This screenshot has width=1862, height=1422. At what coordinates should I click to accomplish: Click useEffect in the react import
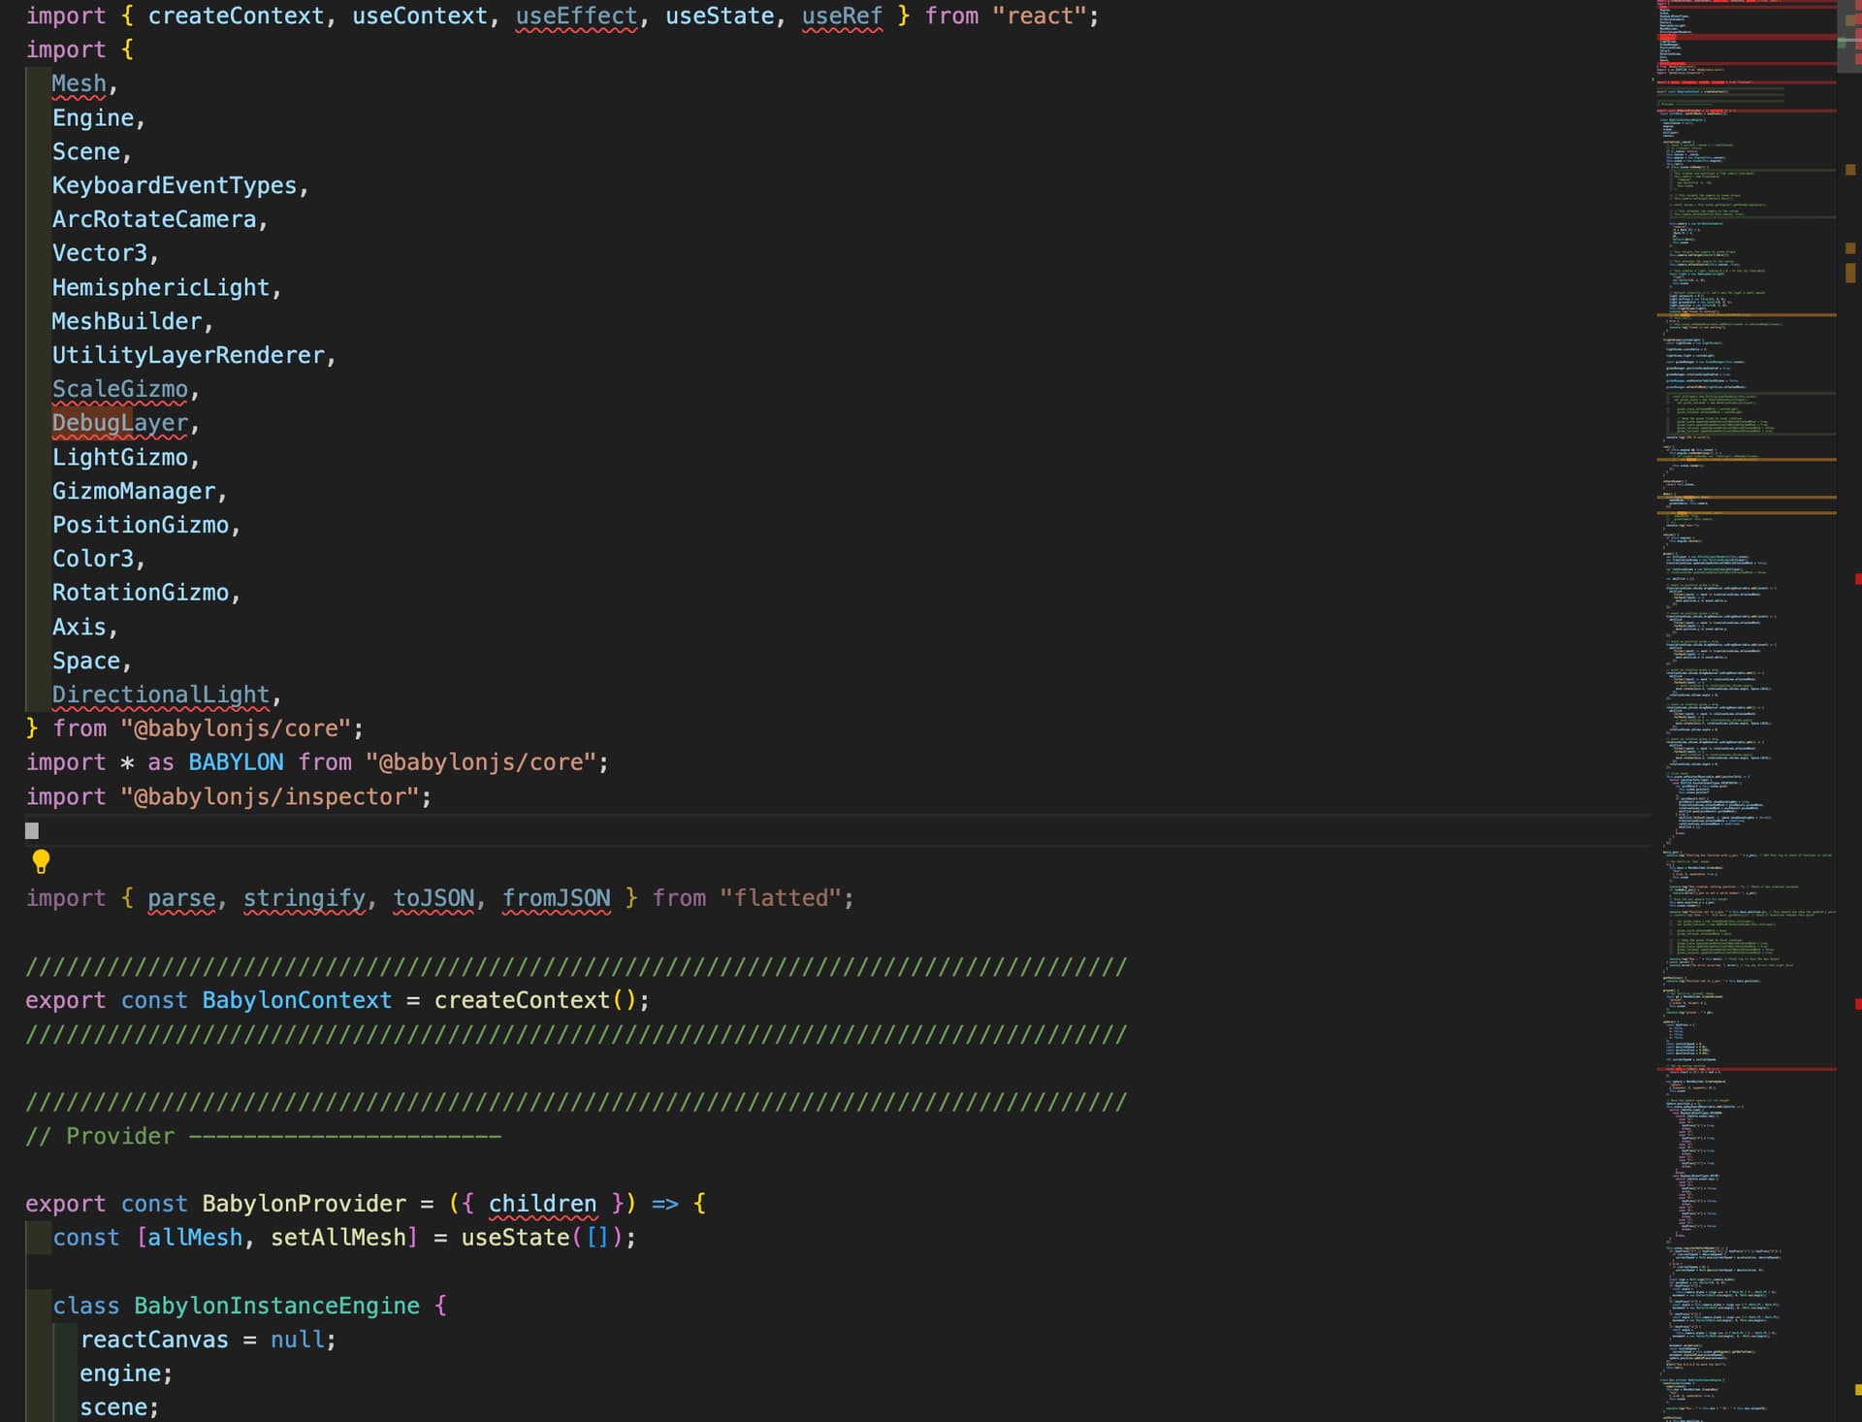click(576, 16)
